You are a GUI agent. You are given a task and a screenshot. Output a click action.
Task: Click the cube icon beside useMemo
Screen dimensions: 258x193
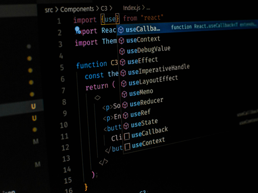[x=124, y=94]
